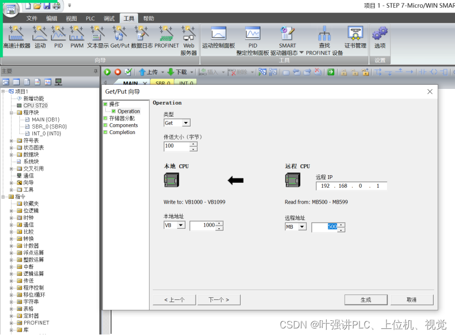Expand the Timers (定时器) instruction folder
The image size is (455, 335).
click(12, 316)
